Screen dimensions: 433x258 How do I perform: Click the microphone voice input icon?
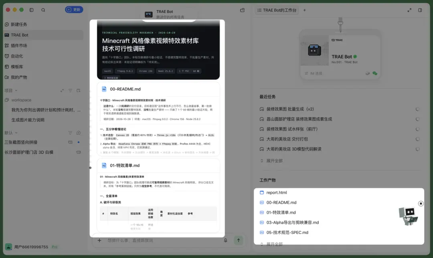[226, 240]
